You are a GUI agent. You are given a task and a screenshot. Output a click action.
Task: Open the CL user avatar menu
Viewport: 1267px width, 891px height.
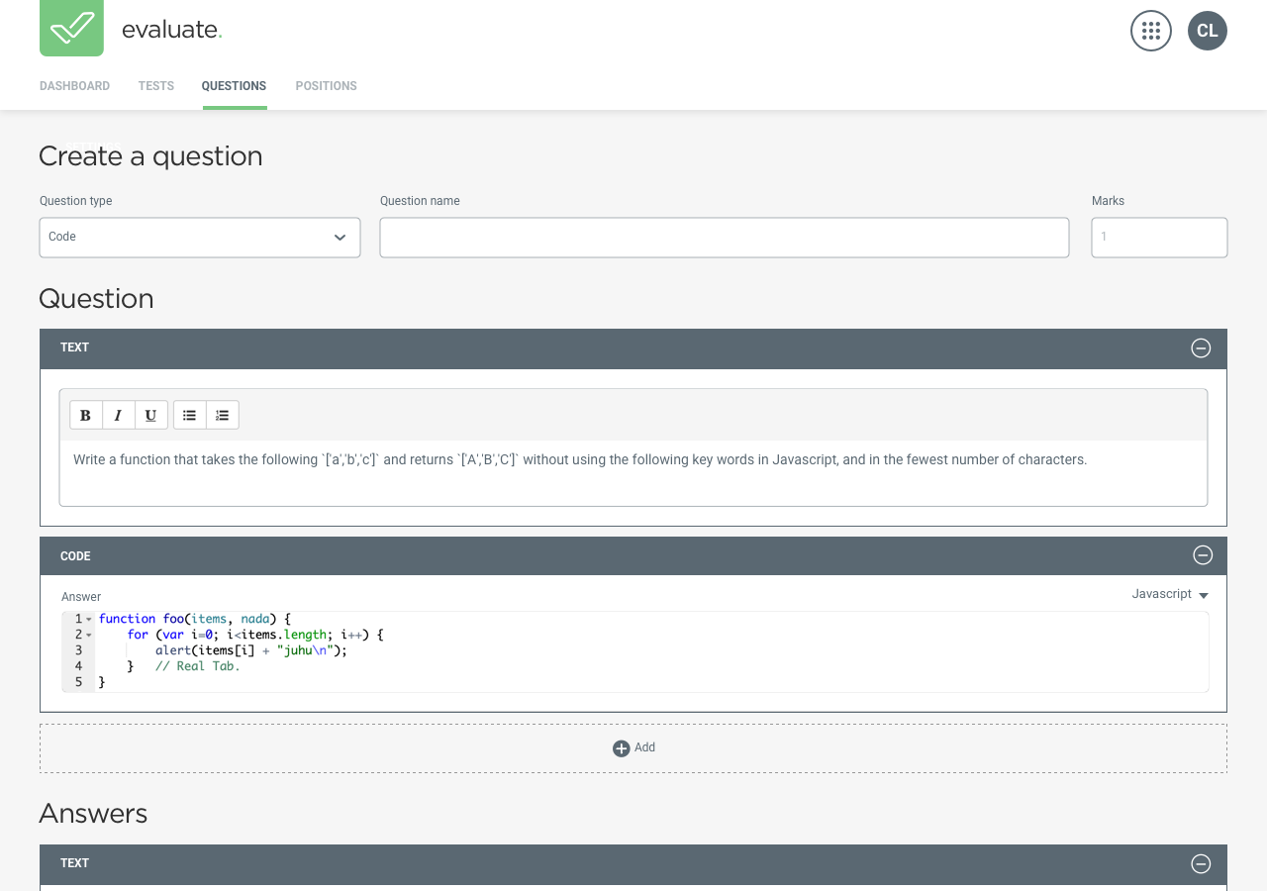pos(1207,31)
